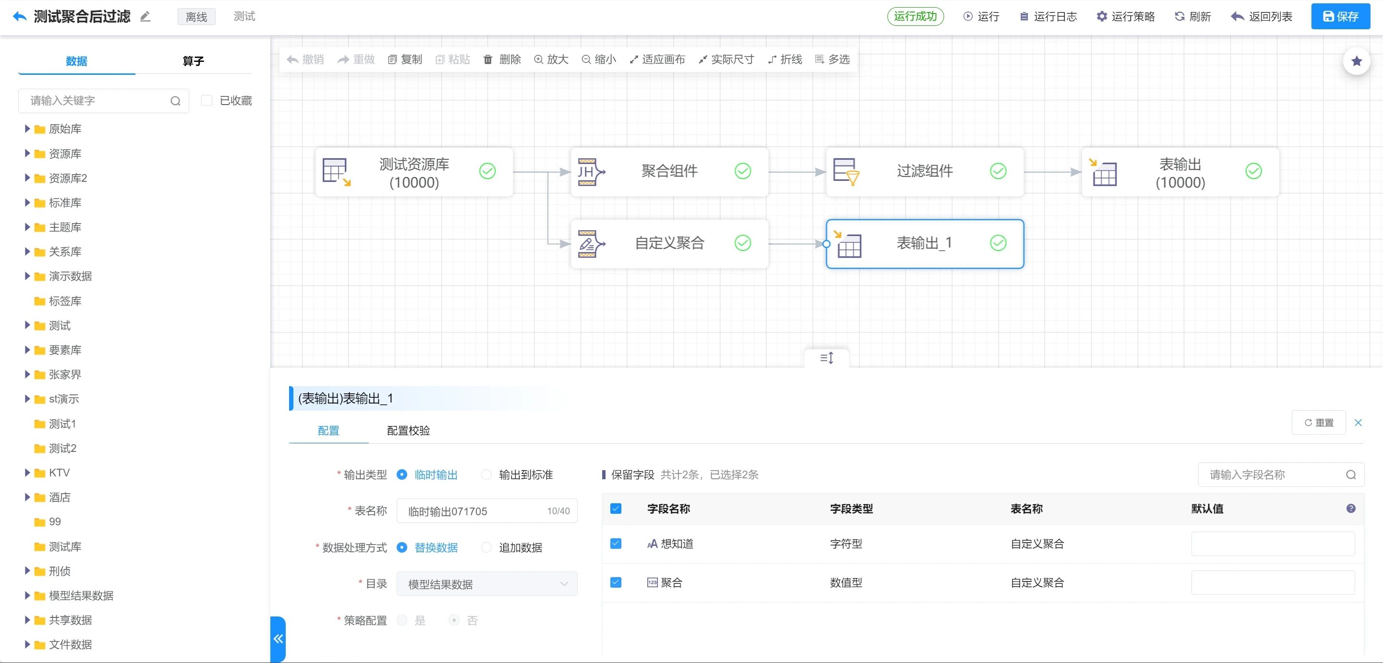Expand the 标准库 folder
Image resolution: width=1383 pixels, height=663 pixels.
click(27, 203)
